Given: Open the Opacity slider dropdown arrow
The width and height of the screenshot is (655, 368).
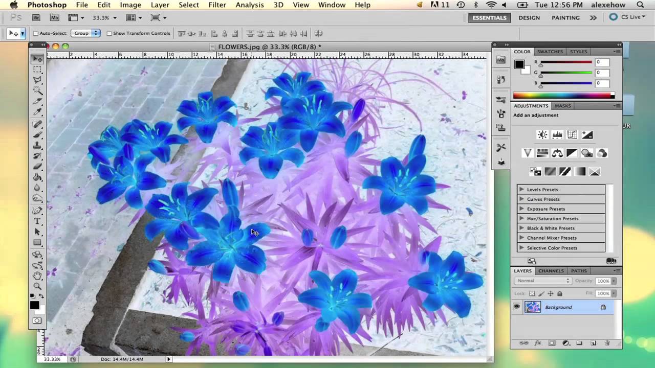Looking at the screenshot, I should 614,281.
